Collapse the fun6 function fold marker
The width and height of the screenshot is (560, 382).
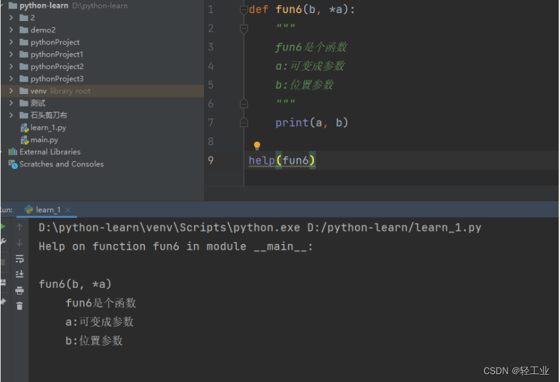tap(243, 10)
